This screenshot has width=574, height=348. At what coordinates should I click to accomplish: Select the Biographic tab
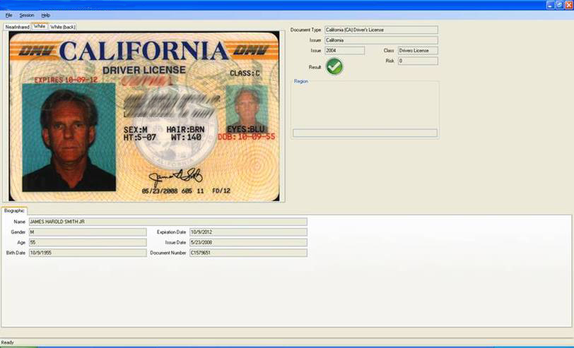pos(14,211)
